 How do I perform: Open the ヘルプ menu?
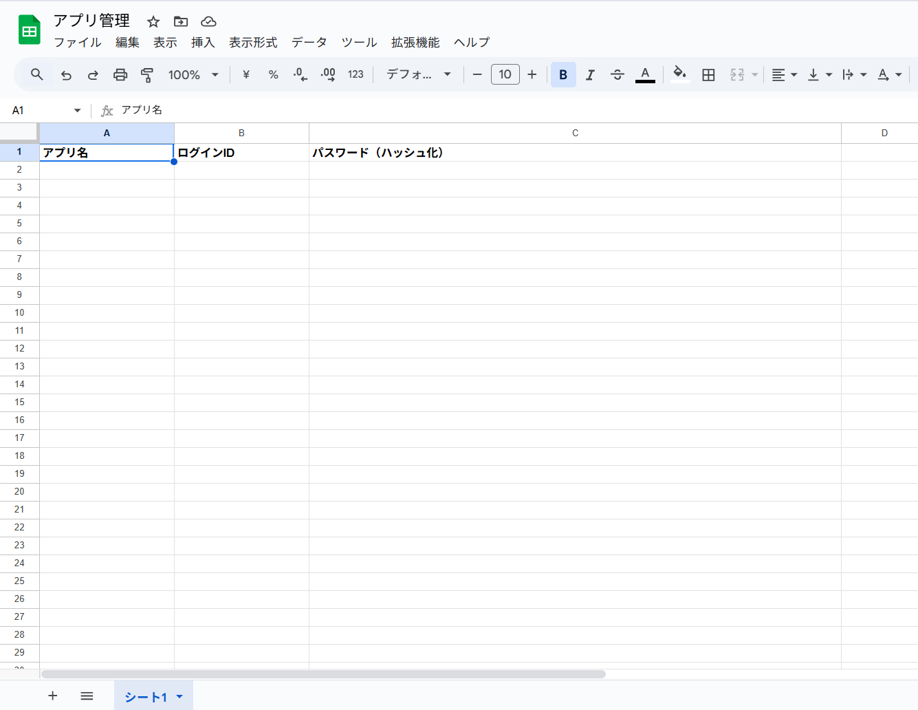[472, 43]
